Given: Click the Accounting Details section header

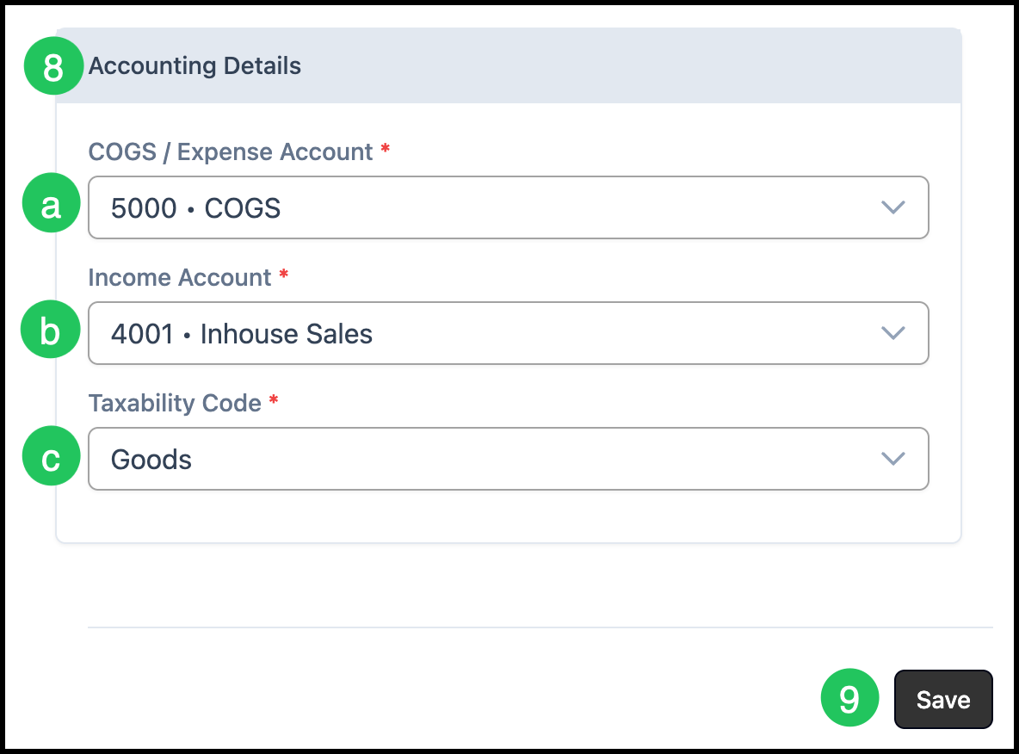Looking at the screenshot, I should [x=195, y=66].
